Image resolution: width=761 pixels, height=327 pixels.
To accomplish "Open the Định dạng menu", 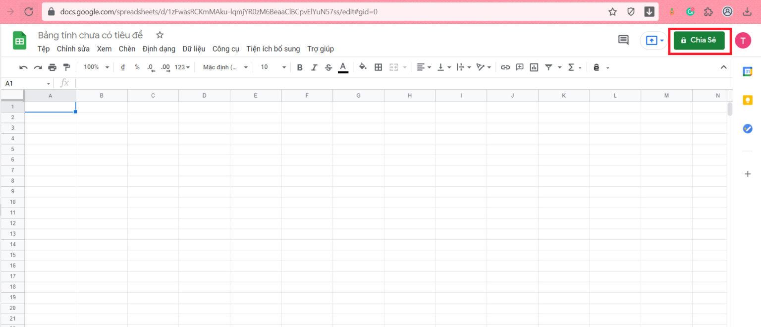I will point(159,49).
